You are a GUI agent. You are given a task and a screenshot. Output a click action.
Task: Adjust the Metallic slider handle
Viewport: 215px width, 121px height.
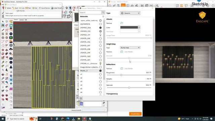coord(107,81)
